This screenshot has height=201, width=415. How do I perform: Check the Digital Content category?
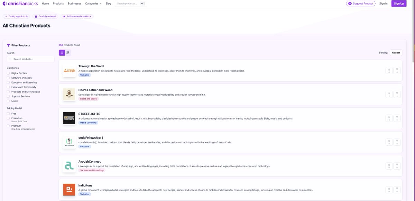8,73
